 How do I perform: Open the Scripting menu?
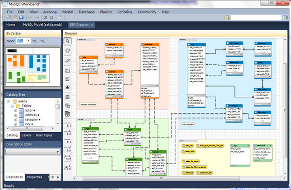pos(125,12)
